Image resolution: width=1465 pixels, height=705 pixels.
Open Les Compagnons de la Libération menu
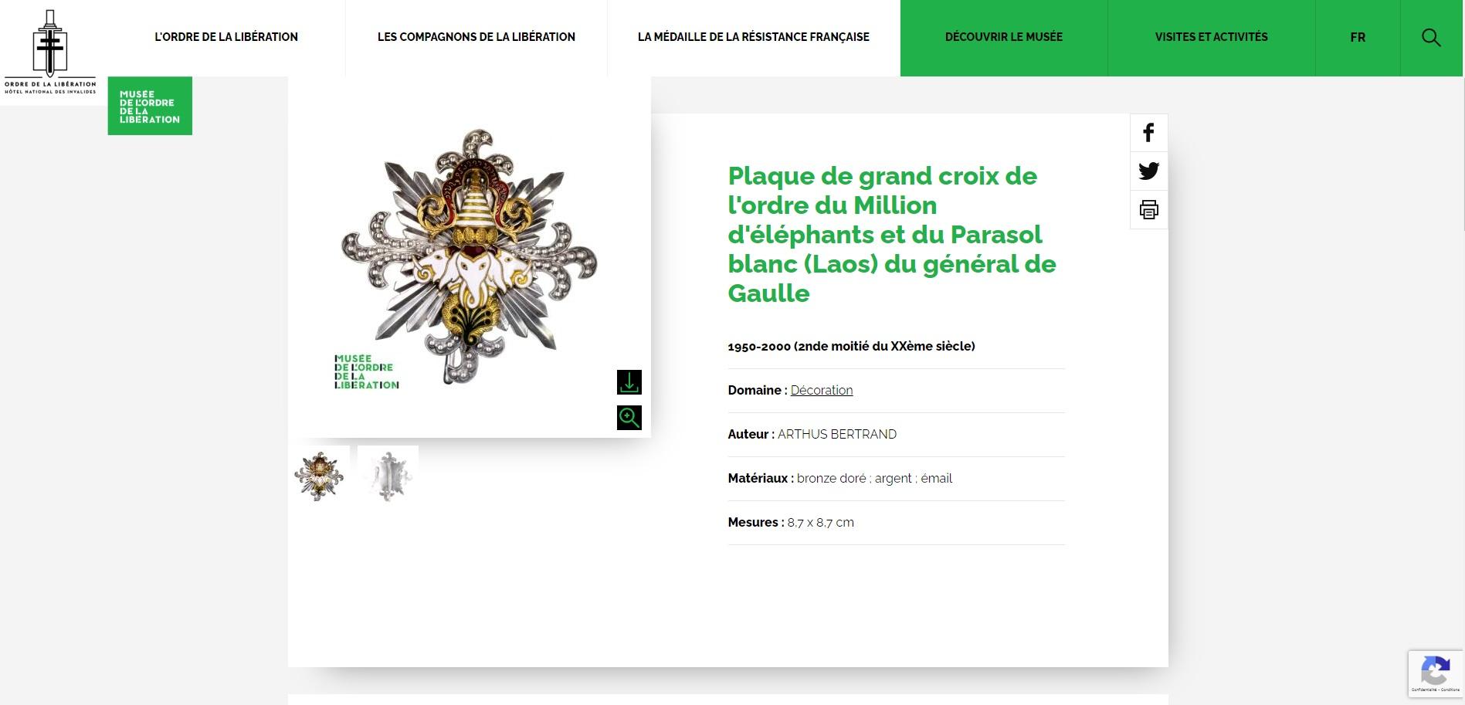pyautogui.click(x=476, y=37)
